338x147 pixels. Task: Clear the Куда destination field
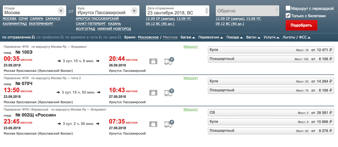[134, 11]
